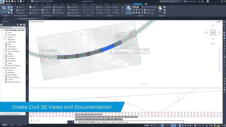Click the Grading tool in ribbon
The height and width of the screenshot is (127, 226).
(34, 13)
